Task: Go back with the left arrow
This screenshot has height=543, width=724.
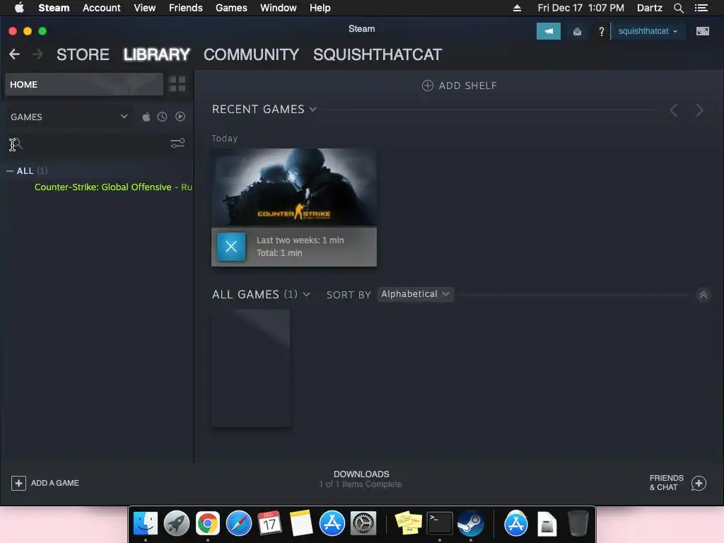Action: (x=14, y=54)
